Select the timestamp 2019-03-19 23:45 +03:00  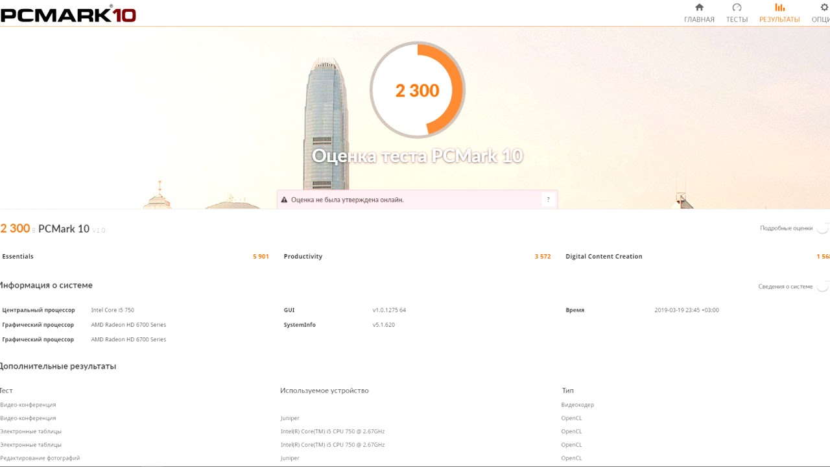coord(687,310)
